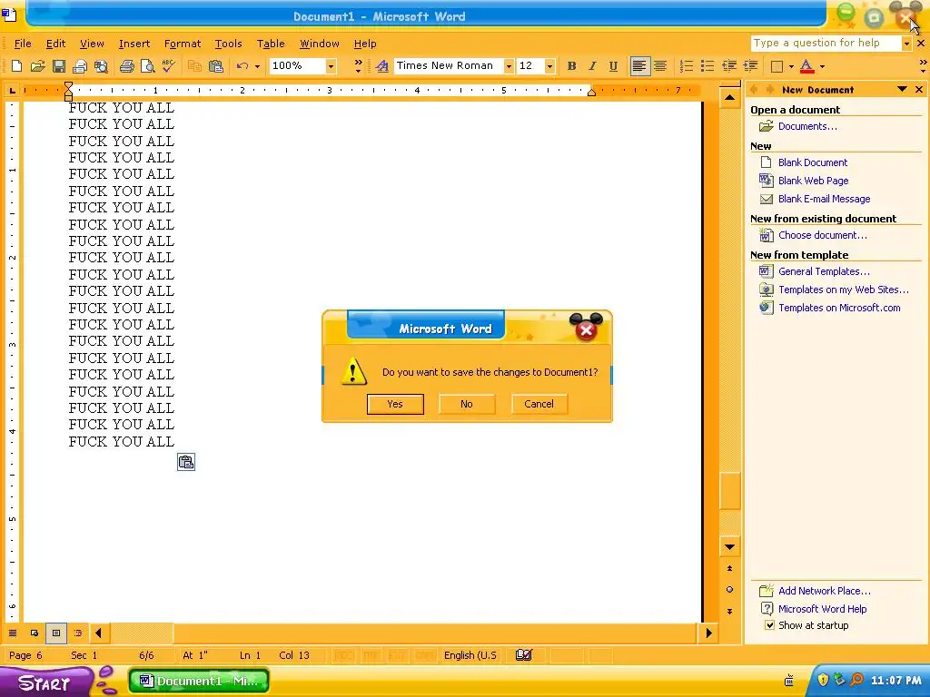Click the spelling status book icon

pyautogui.click(x=524, y=655)
